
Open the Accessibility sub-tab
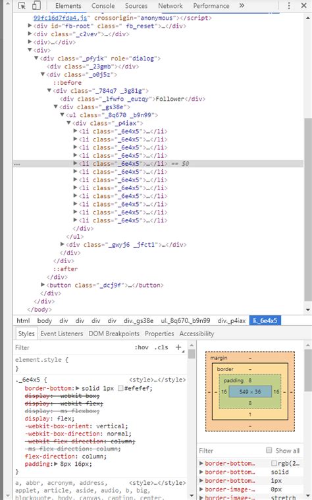[197, 334]
